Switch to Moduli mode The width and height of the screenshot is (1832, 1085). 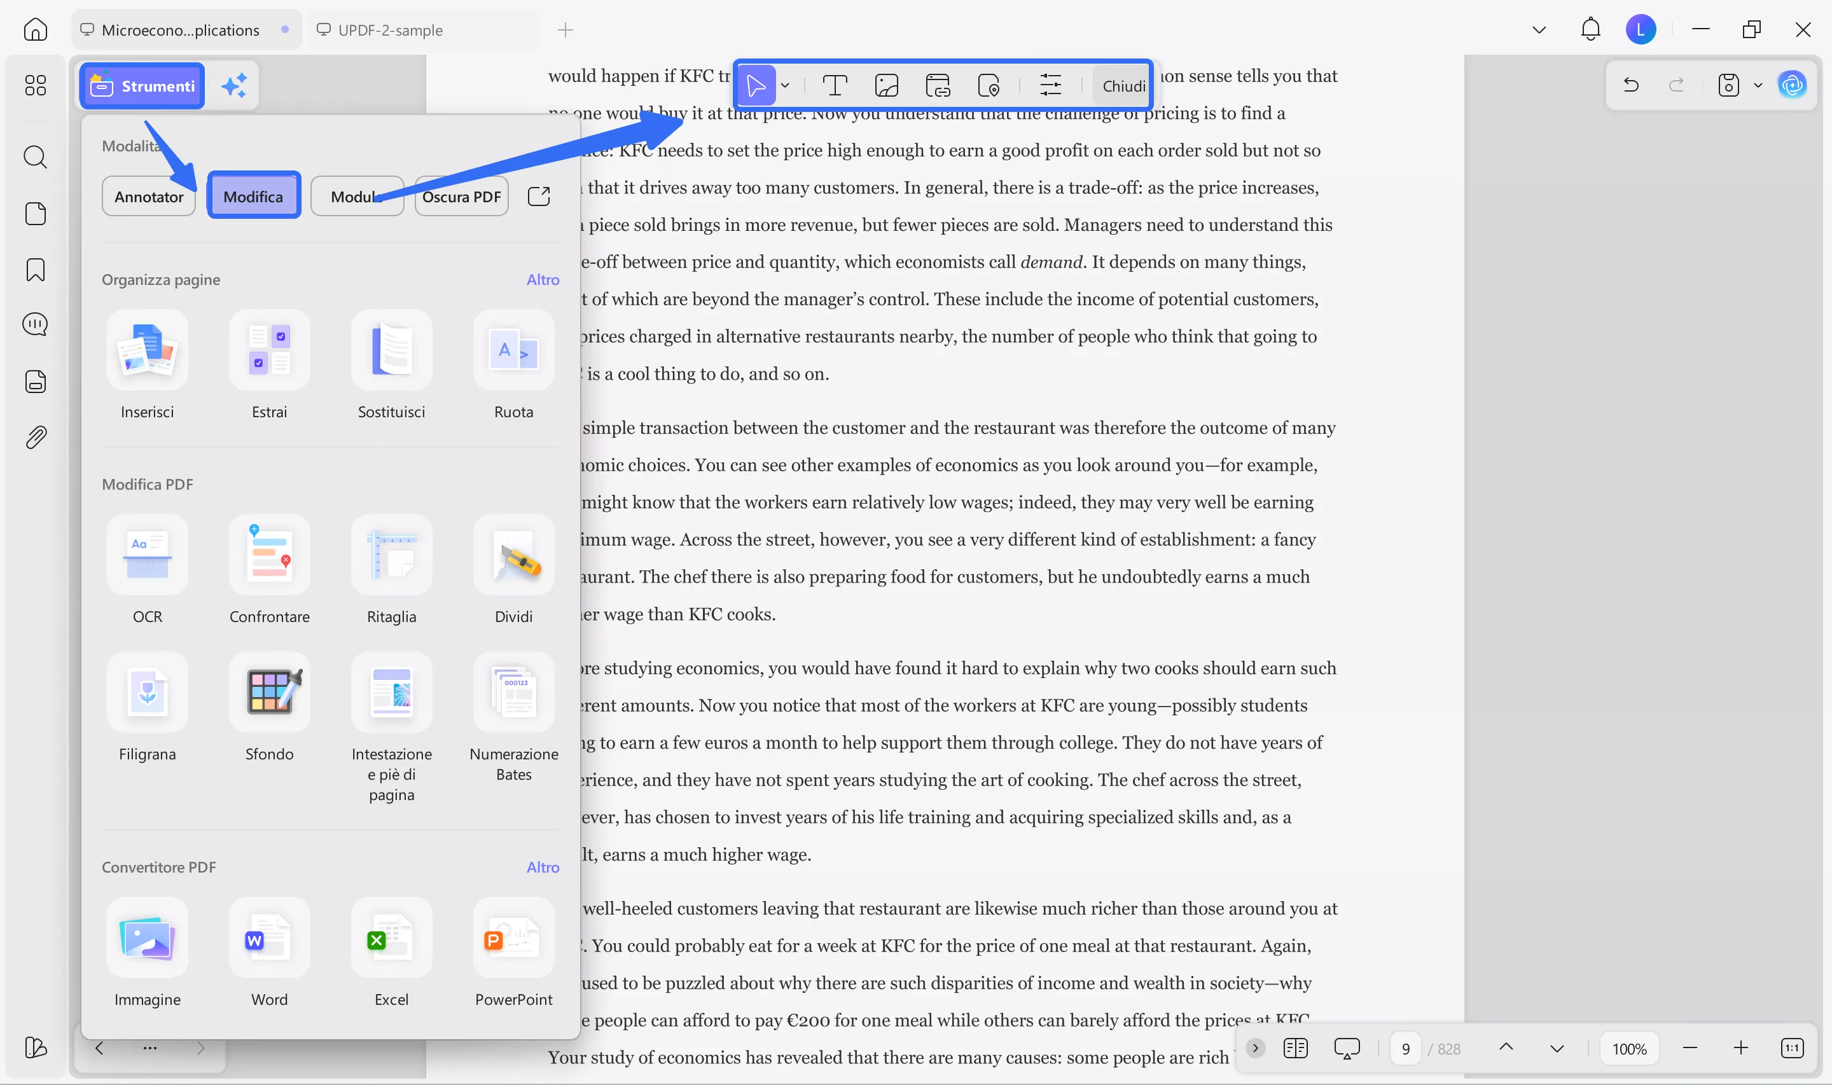(x=357, y=196)
